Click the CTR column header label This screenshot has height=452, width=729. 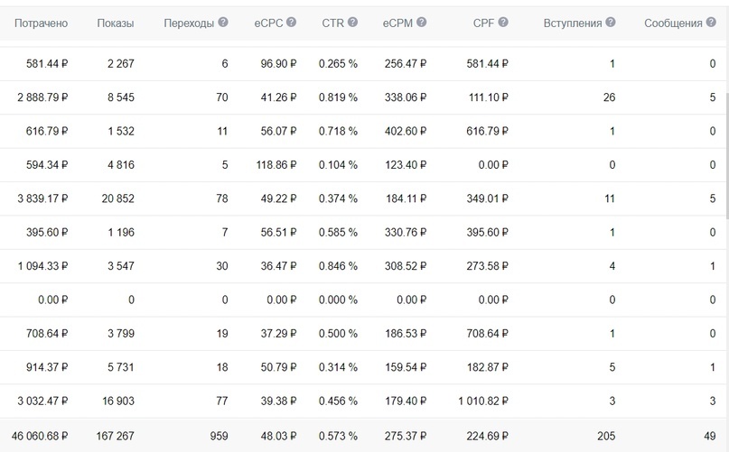tap(332, 23)
